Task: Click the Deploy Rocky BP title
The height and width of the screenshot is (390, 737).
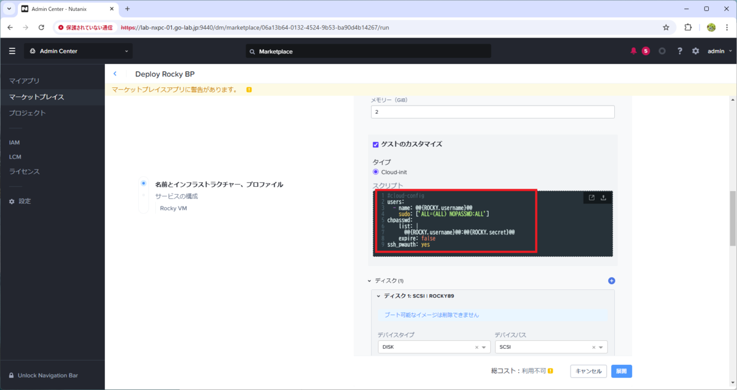Action: coord(165,74)
